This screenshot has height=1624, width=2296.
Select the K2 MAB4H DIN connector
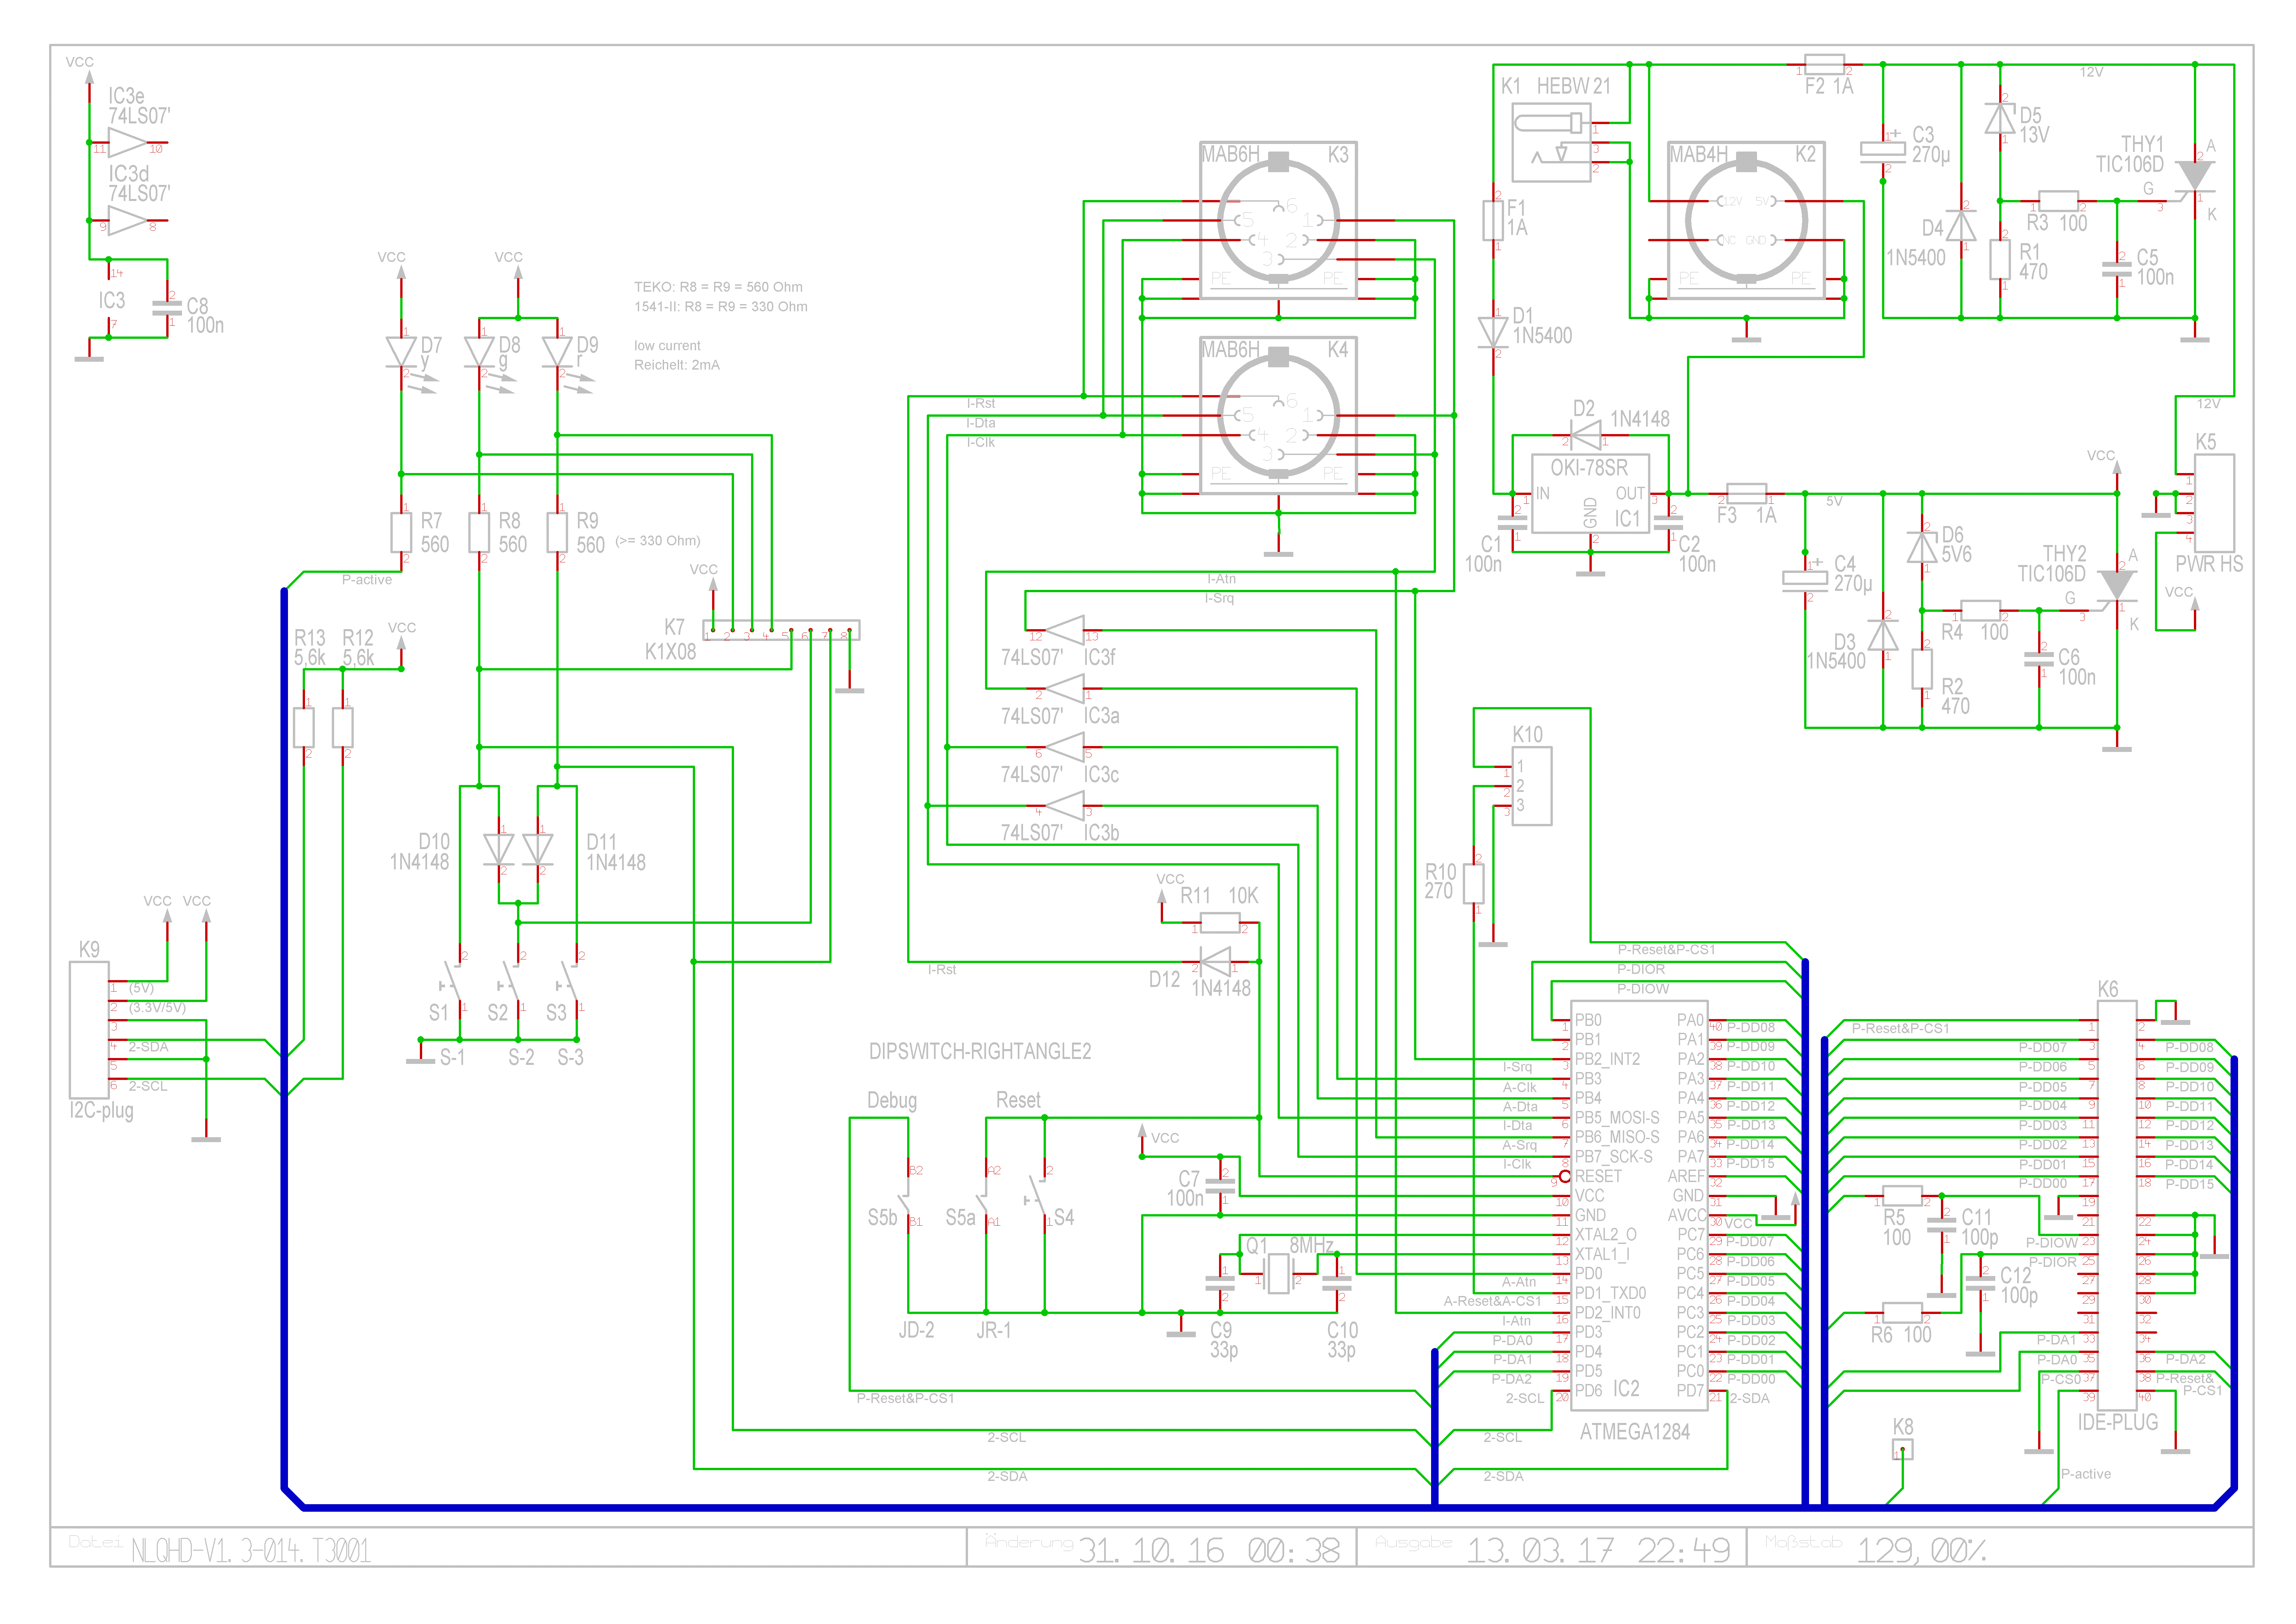click(1746, 220)
